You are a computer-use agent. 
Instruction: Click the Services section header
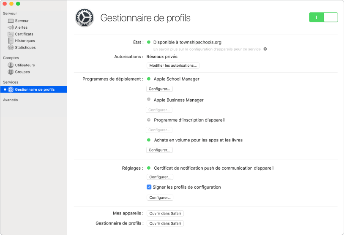tap(11, 82)
